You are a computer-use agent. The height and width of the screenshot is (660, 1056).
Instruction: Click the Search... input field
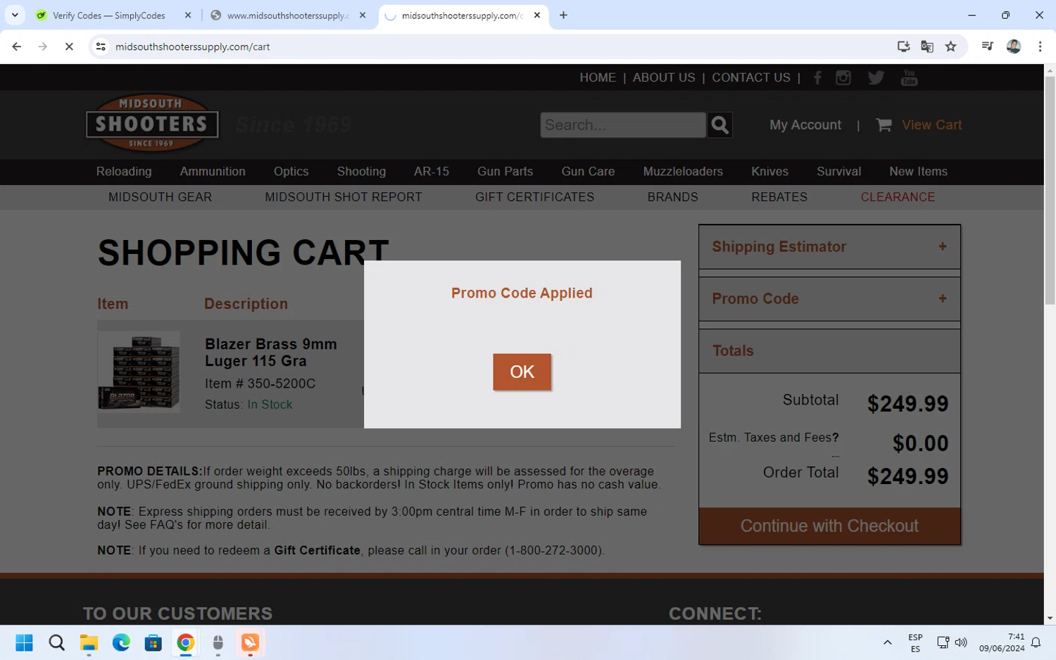click(x=623, y=125)
